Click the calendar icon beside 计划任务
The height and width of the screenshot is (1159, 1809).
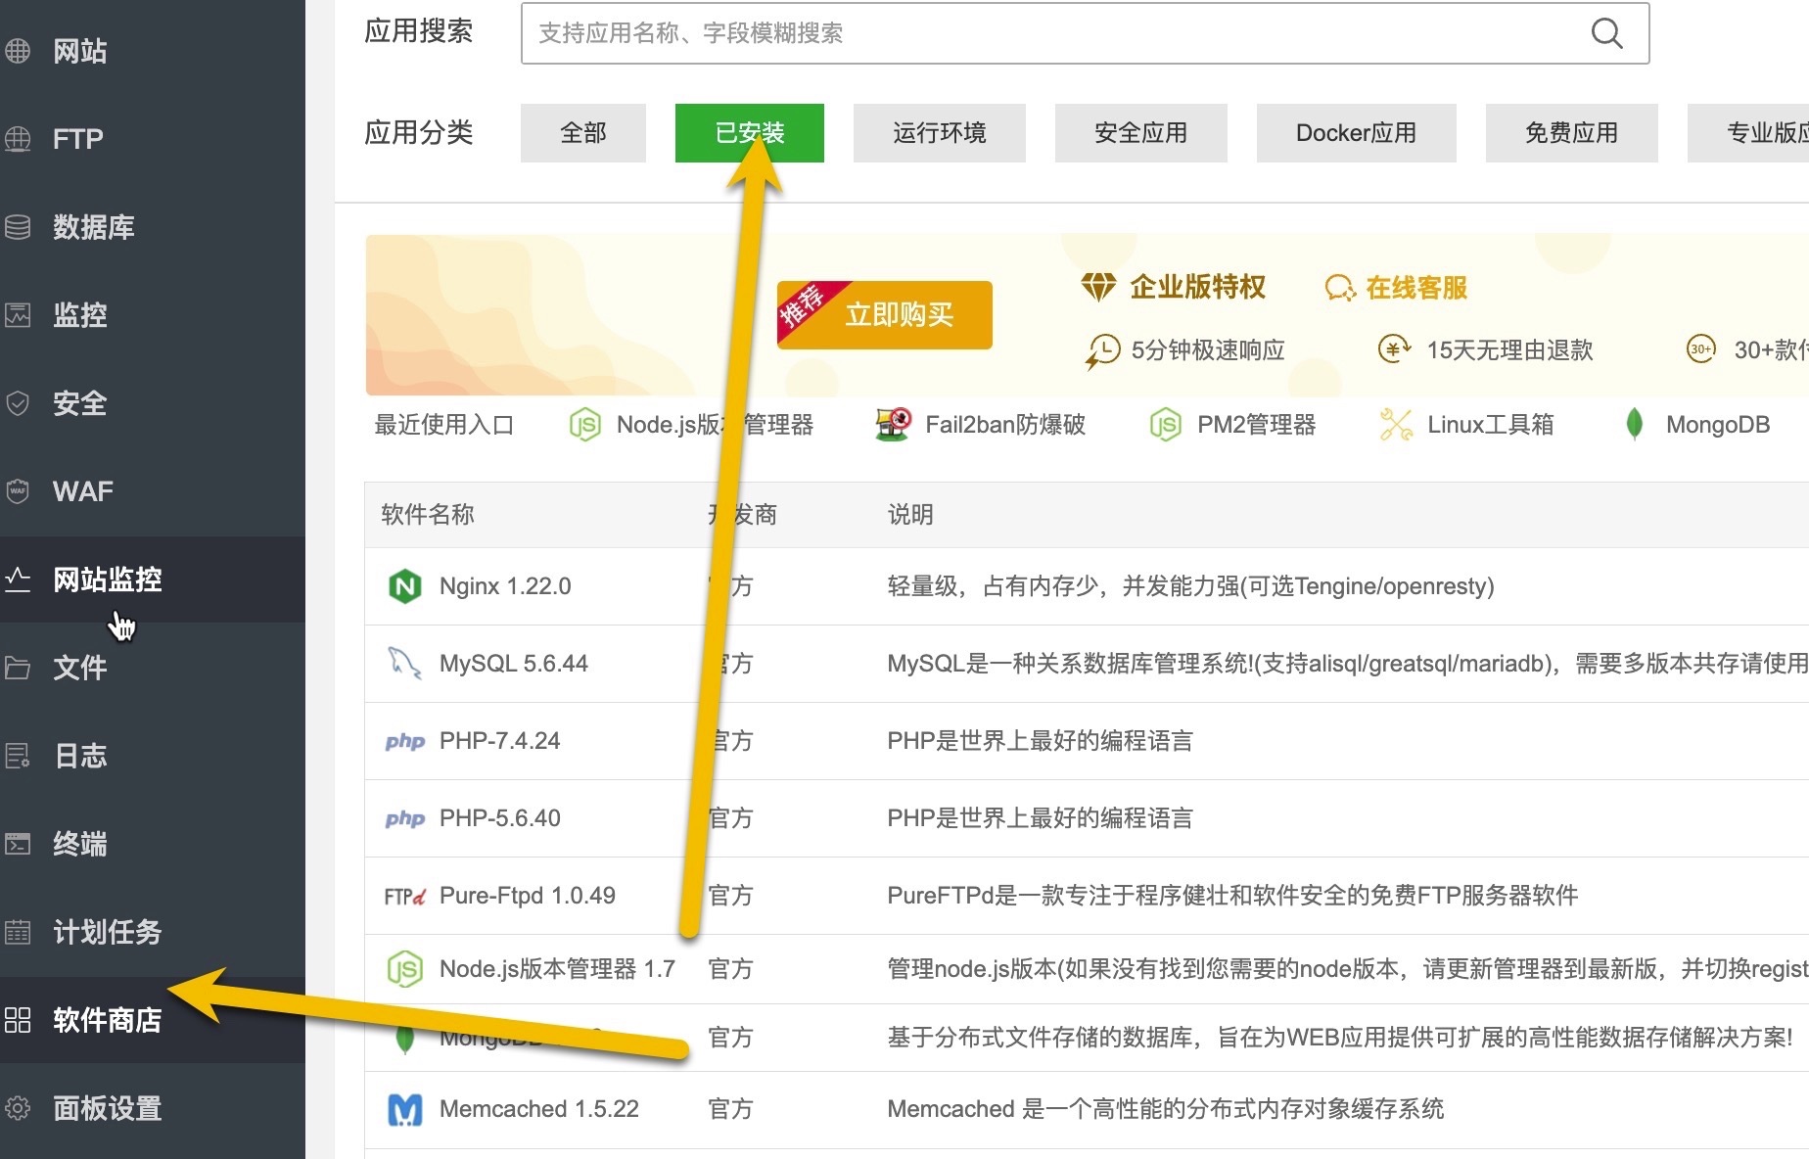coord(18,932)
